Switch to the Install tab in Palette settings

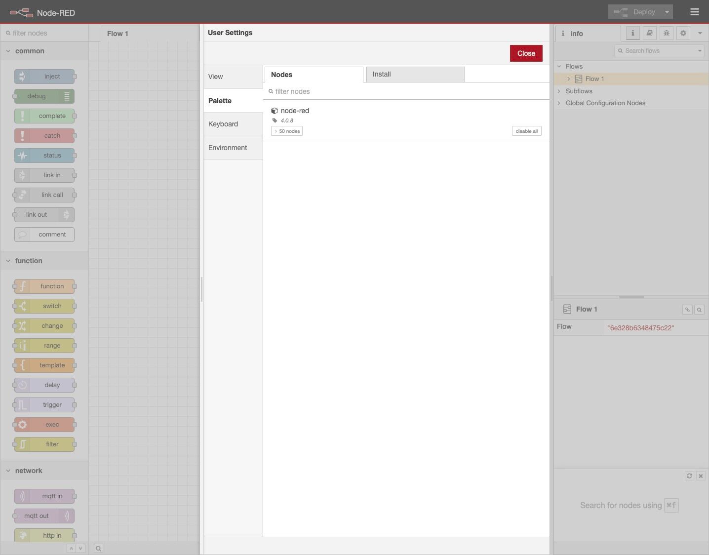pyautogui.click(x=415, y=74)
